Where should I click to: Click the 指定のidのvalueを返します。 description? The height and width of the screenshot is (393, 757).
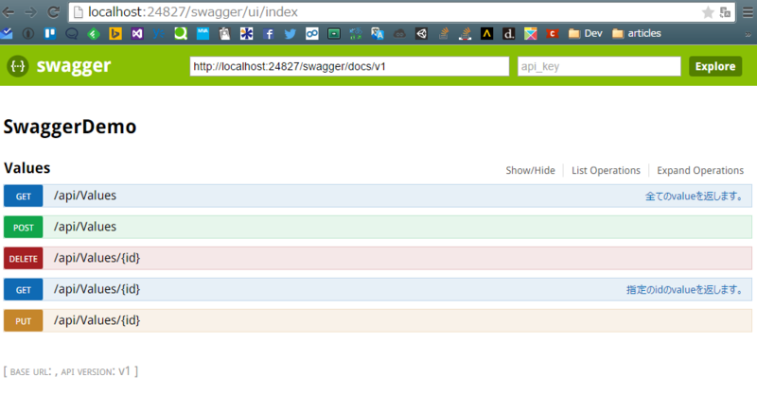click(685, 290)
